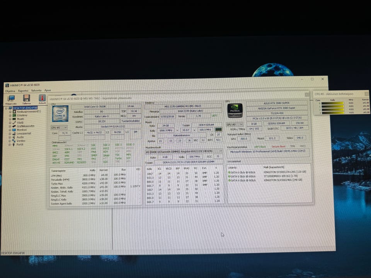Click SATA status icon for KINGSTON SUV500240G
371x278 pixels.
pos(229,180)
